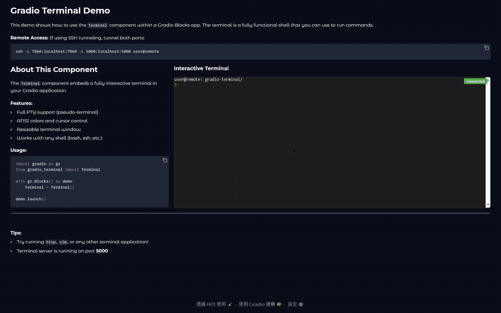Copy the Usage Python code snippet
This screenshot has width=501, height=313.
pos(165,160)
